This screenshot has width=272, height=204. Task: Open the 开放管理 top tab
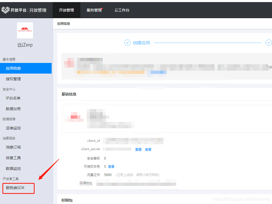(x=67, y=10)
